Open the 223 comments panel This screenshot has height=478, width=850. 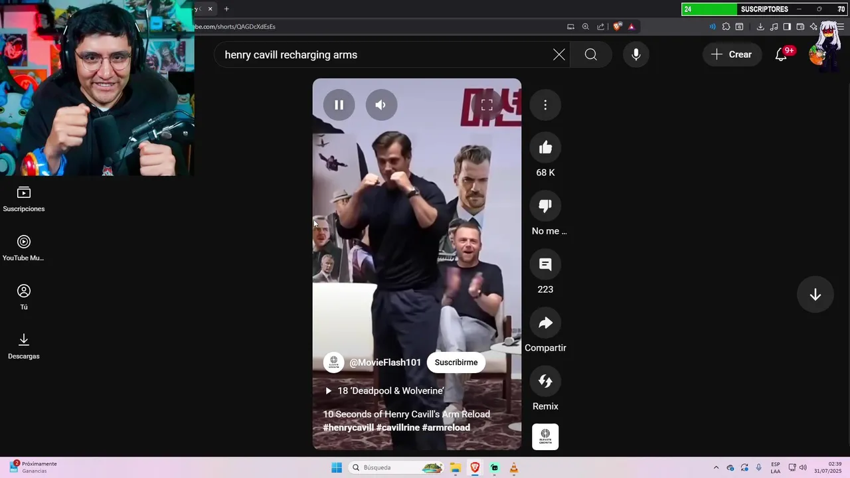pos(545,264)
